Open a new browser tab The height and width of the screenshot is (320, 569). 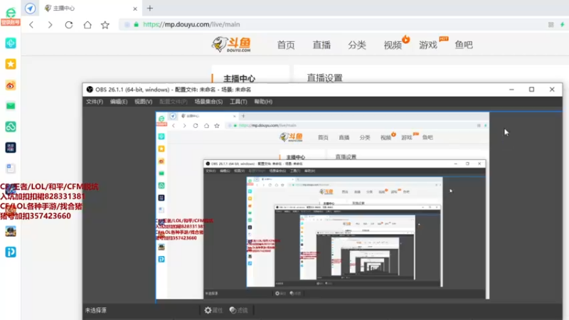pyautogui.click(x=150, y=8)
